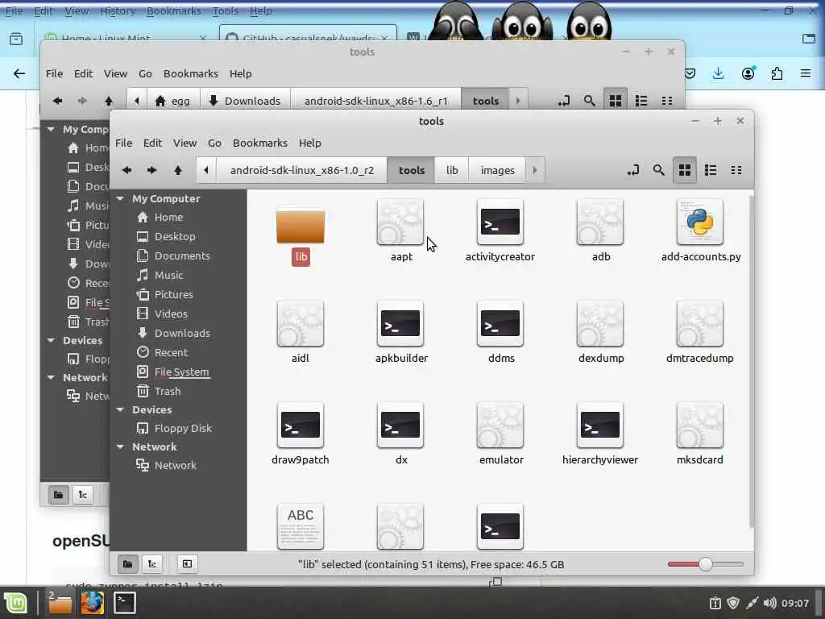Select the hierarchyviewer script icon
The width and height of the screenshot is (825, 619).
tap(599, 425)
